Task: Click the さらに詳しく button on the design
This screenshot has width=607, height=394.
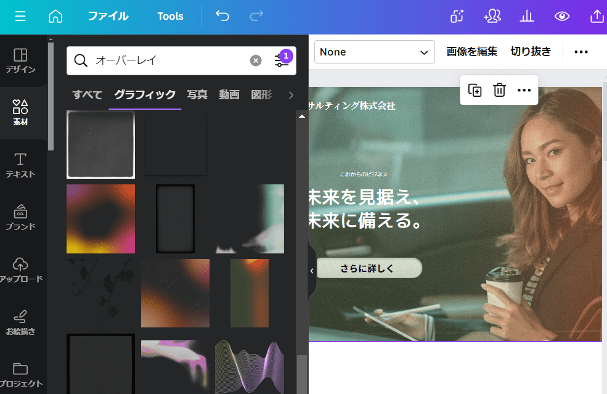Action: pos(368,268)
